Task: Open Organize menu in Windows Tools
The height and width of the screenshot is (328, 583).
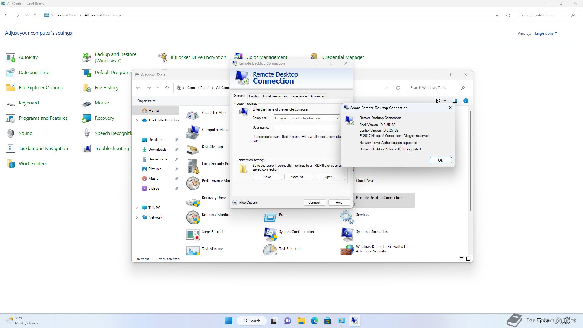Action: [146, 101]
